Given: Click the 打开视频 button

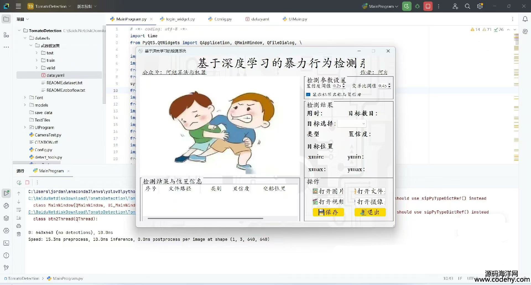Looking at the screenshot, I should pos(328,202).
